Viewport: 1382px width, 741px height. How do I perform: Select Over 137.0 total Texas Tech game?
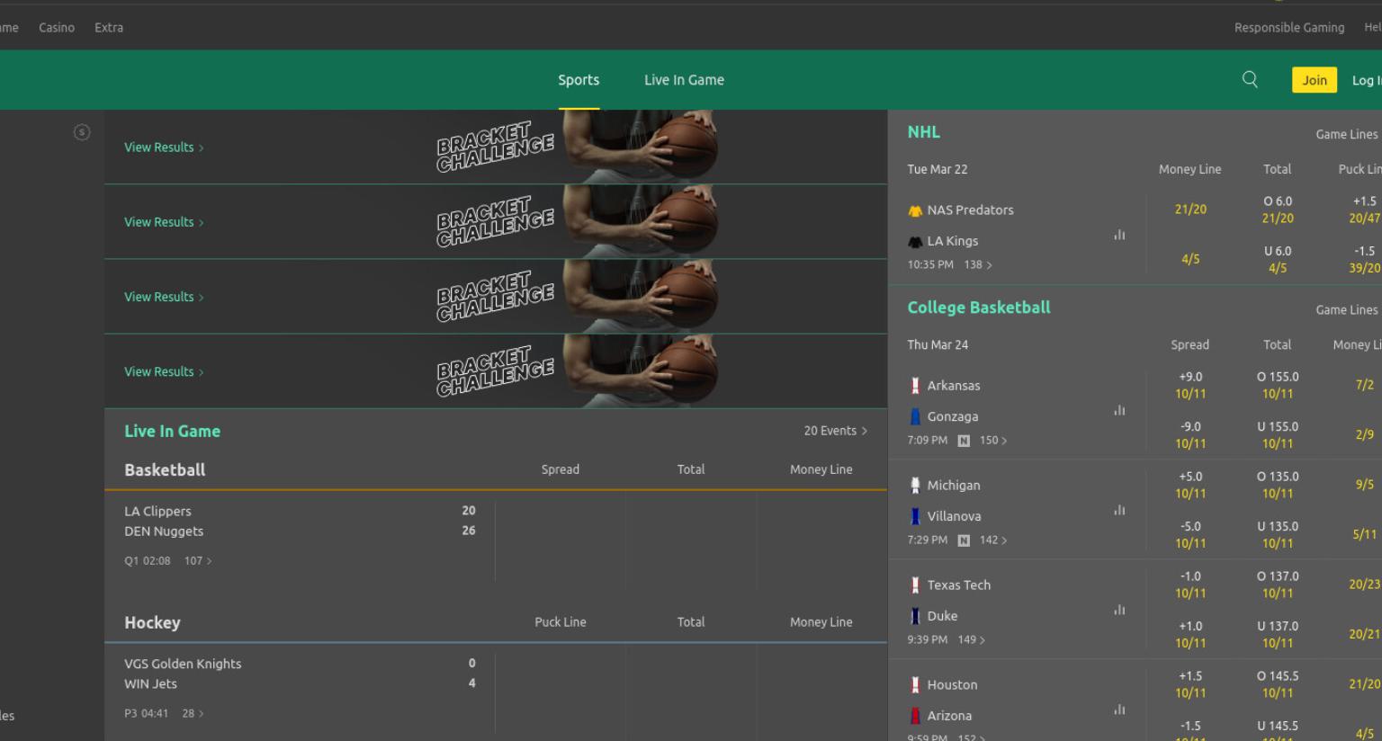coord(1278,585)
